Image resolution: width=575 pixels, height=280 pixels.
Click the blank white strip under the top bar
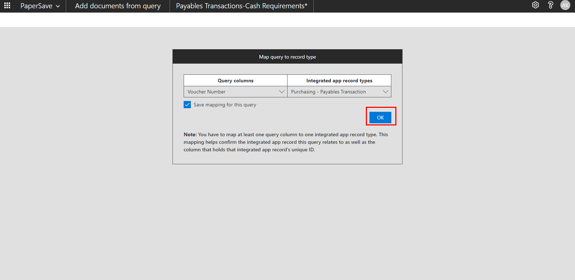click(x=287, y=20)
